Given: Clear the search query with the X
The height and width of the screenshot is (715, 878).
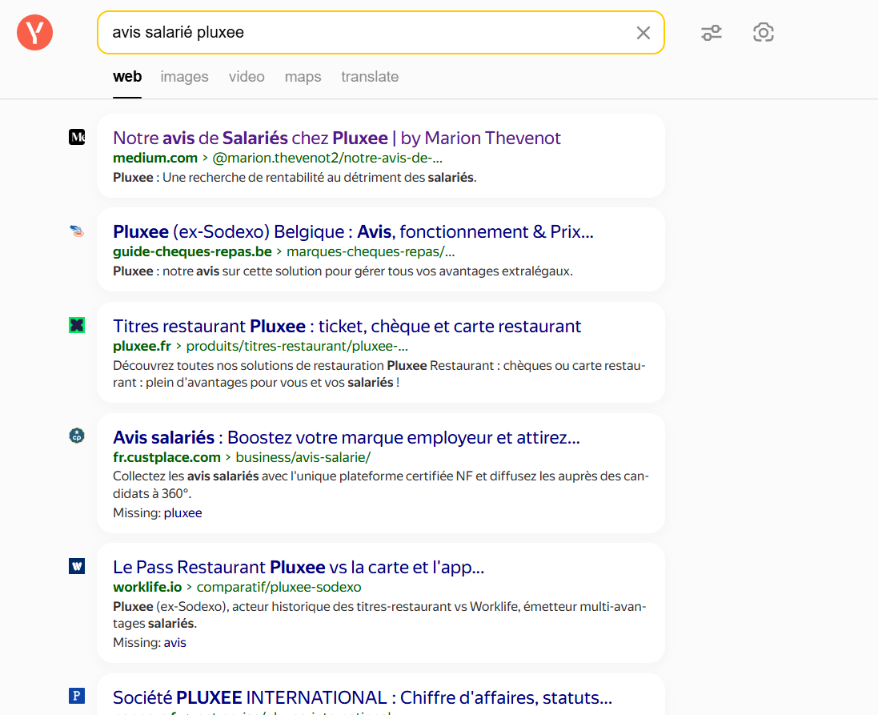Looking at the screenshot, I should click(643, 33).
